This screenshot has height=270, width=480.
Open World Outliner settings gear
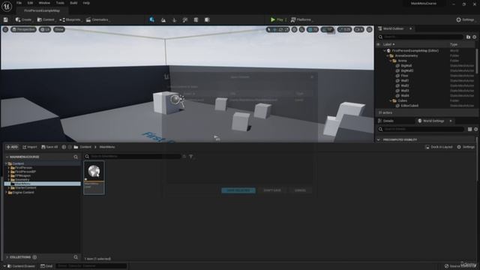475,37
